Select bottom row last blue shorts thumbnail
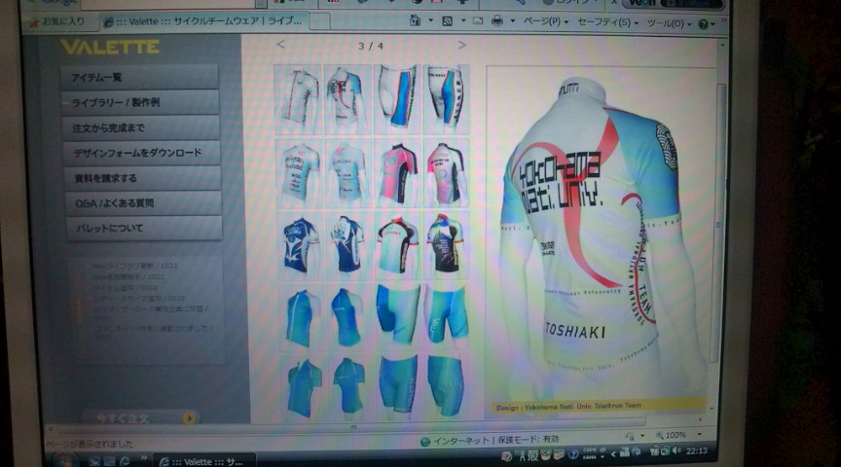Viewport: 841px width, 467px height. (446, 387)
